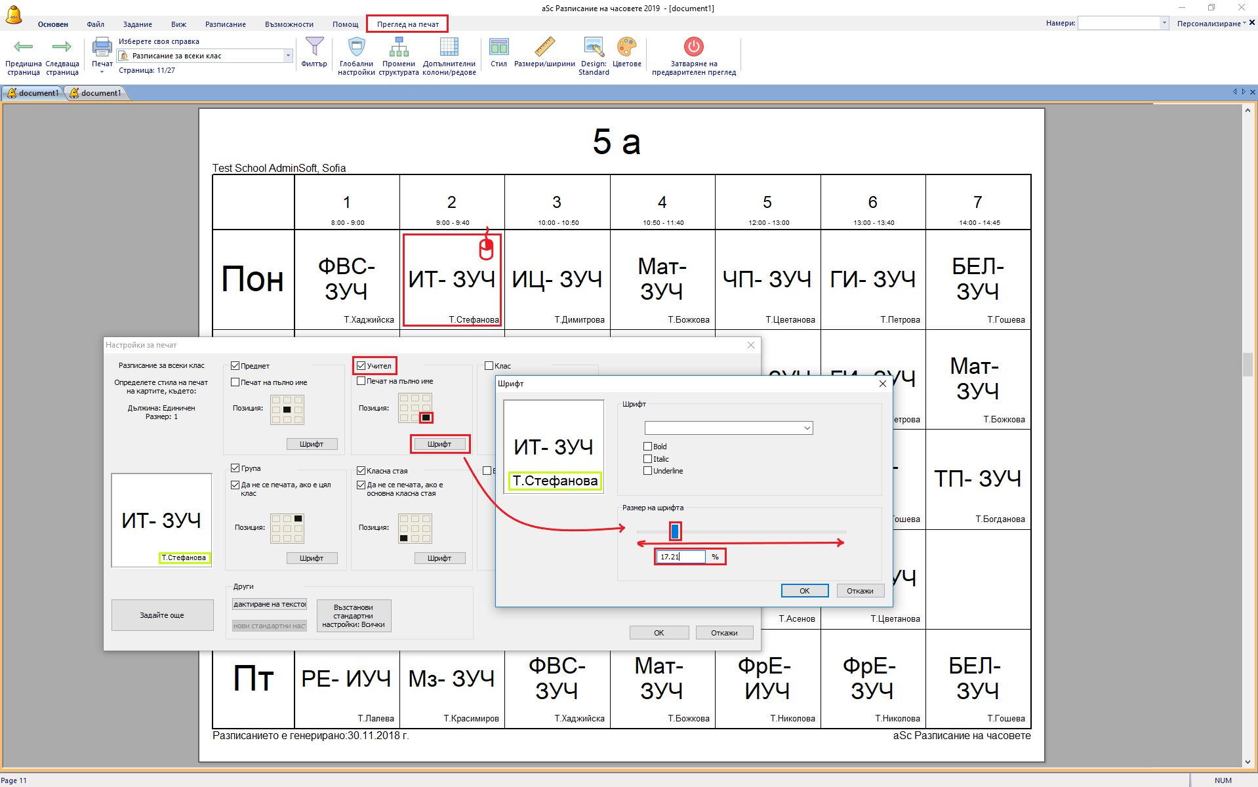Open the Разписание за всеки клас report dropdown
This screenshot has height=787, width=1258.
point(287,56)
